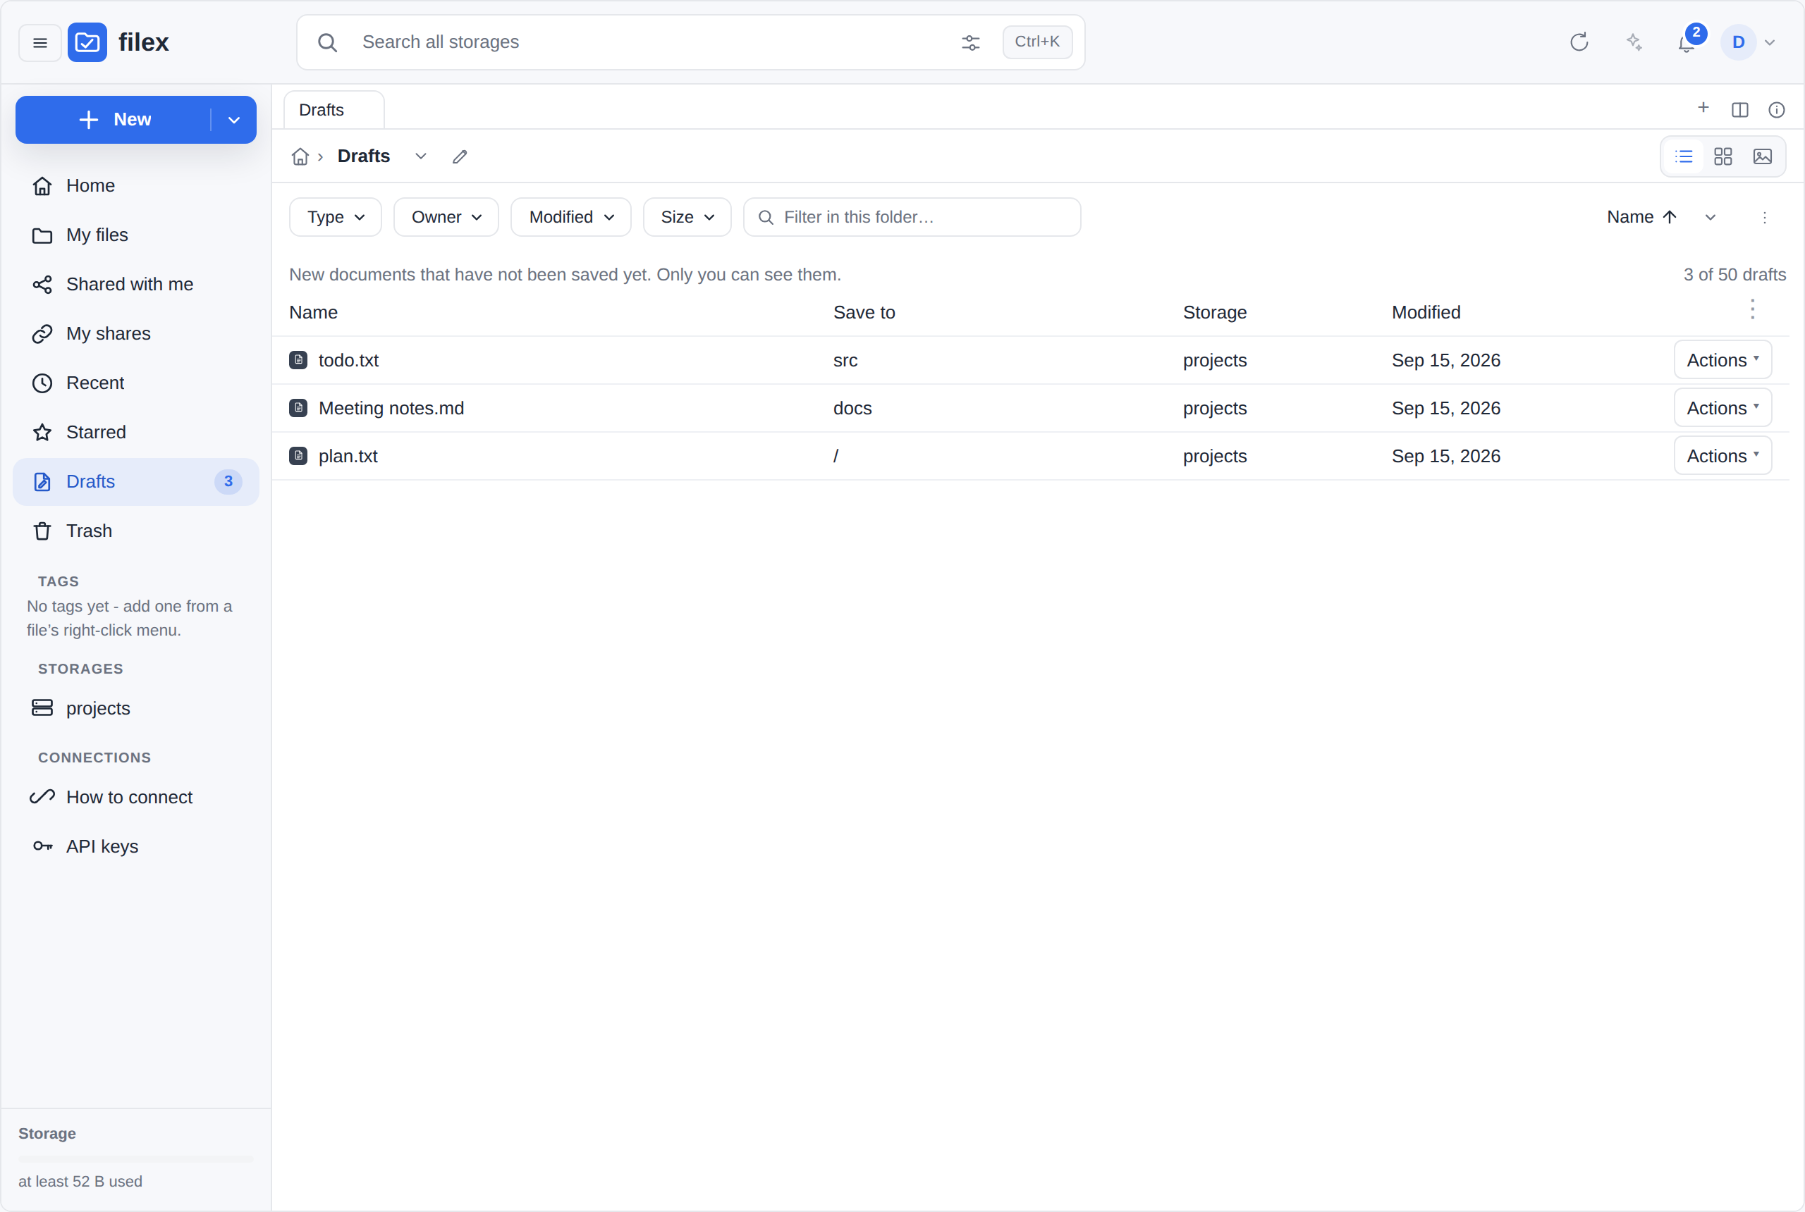
Task: Click the refresh icon in the header
Action: coord(1579,42)
